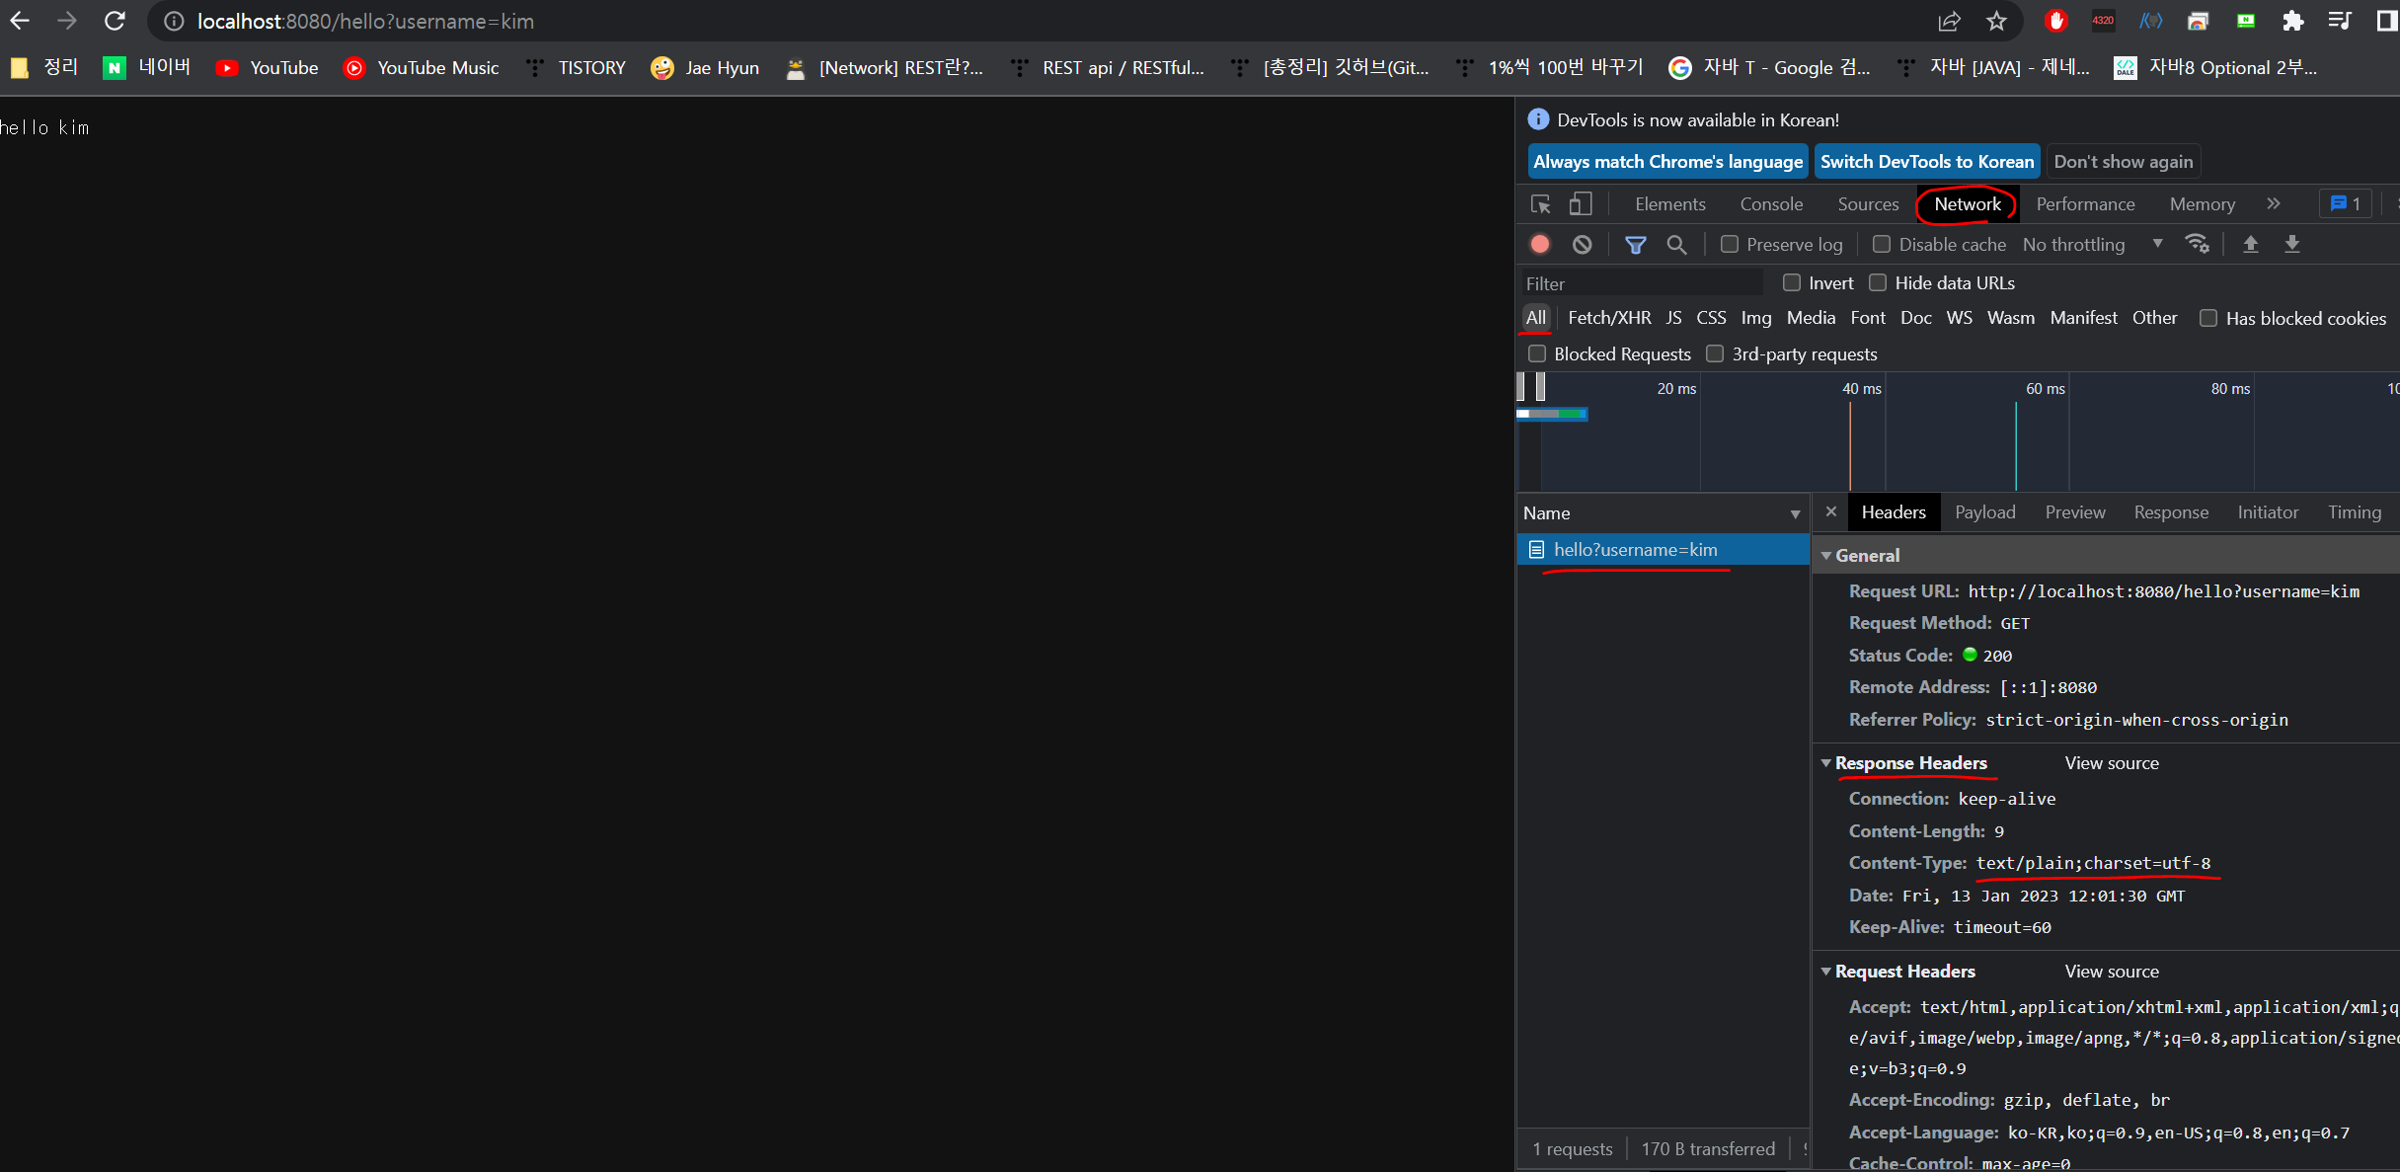Open the No throttling dropdown
Viewport: 2400px width, 1172px height.
[x=2091, y=244]
